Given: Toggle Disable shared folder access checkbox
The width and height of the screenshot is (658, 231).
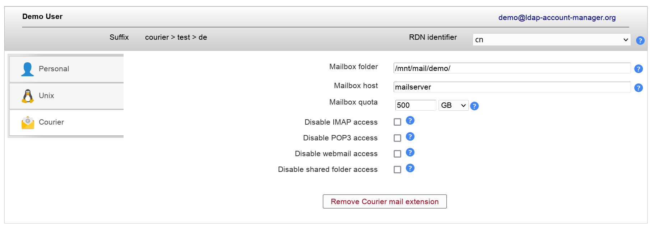Looking at the screenshot, I should pos(397,169).
